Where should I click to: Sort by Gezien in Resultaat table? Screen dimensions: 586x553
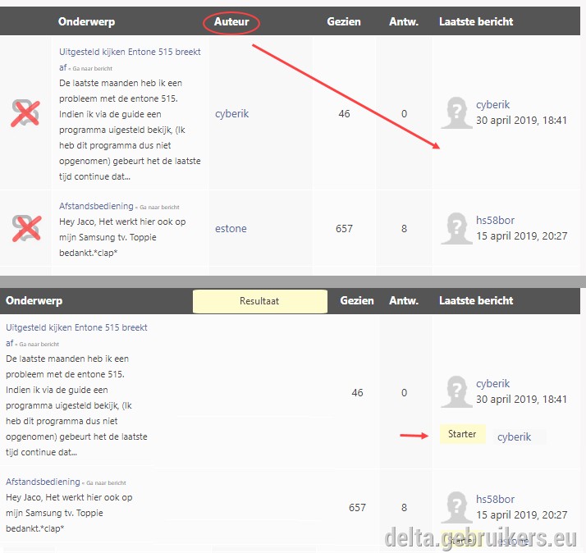click(357, 301)
